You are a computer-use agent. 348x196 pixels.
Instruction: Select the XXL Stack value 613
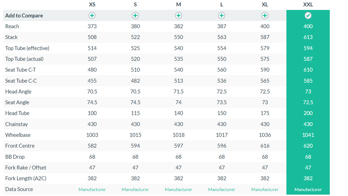point(308,37)
